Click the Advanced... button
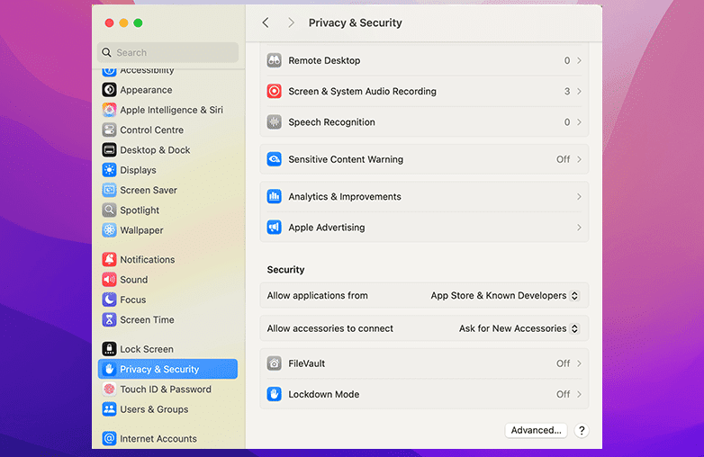 536,430
